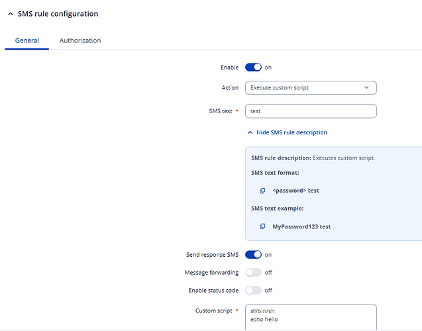Hide SMS rule description link
Screen dimensions: 422x331
tap(291, 132)
